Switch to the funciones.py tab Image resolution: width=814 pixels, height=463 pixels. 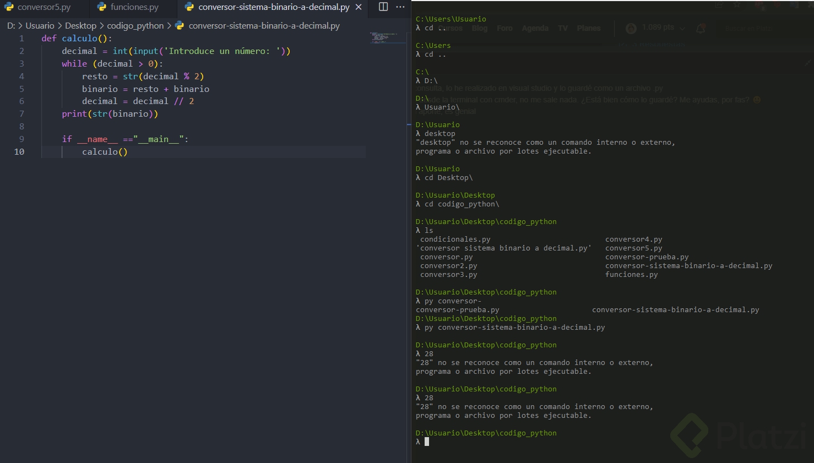pyautogui.click(x=134, y=7)
